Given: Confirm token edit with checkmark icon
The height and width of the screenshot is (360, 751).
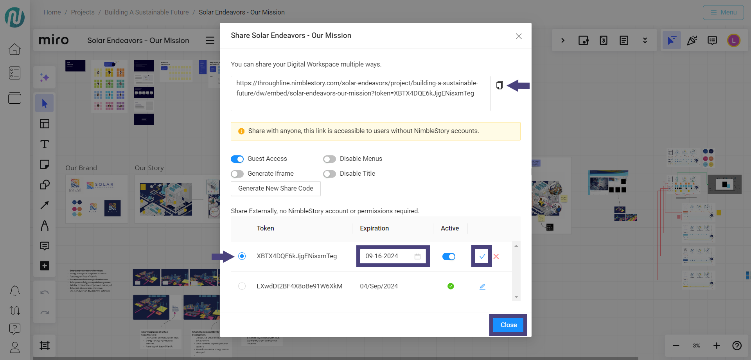Looking at the screenshot, I should 482,256.
